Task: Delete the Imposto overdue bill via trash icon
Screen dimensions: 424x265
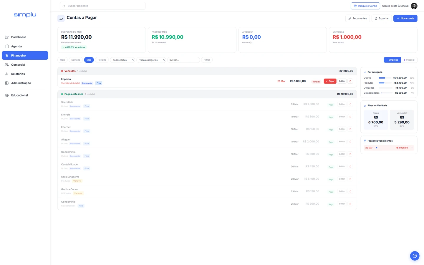Action: click(350, 81)
